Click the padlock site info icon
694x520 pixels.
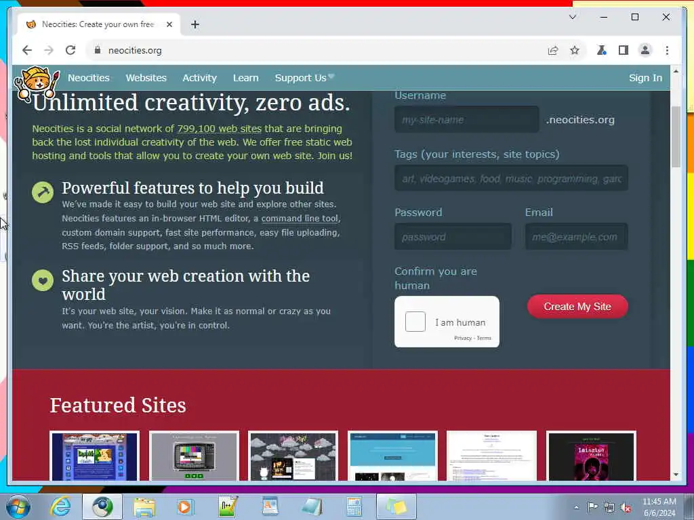tap(98, 50)
